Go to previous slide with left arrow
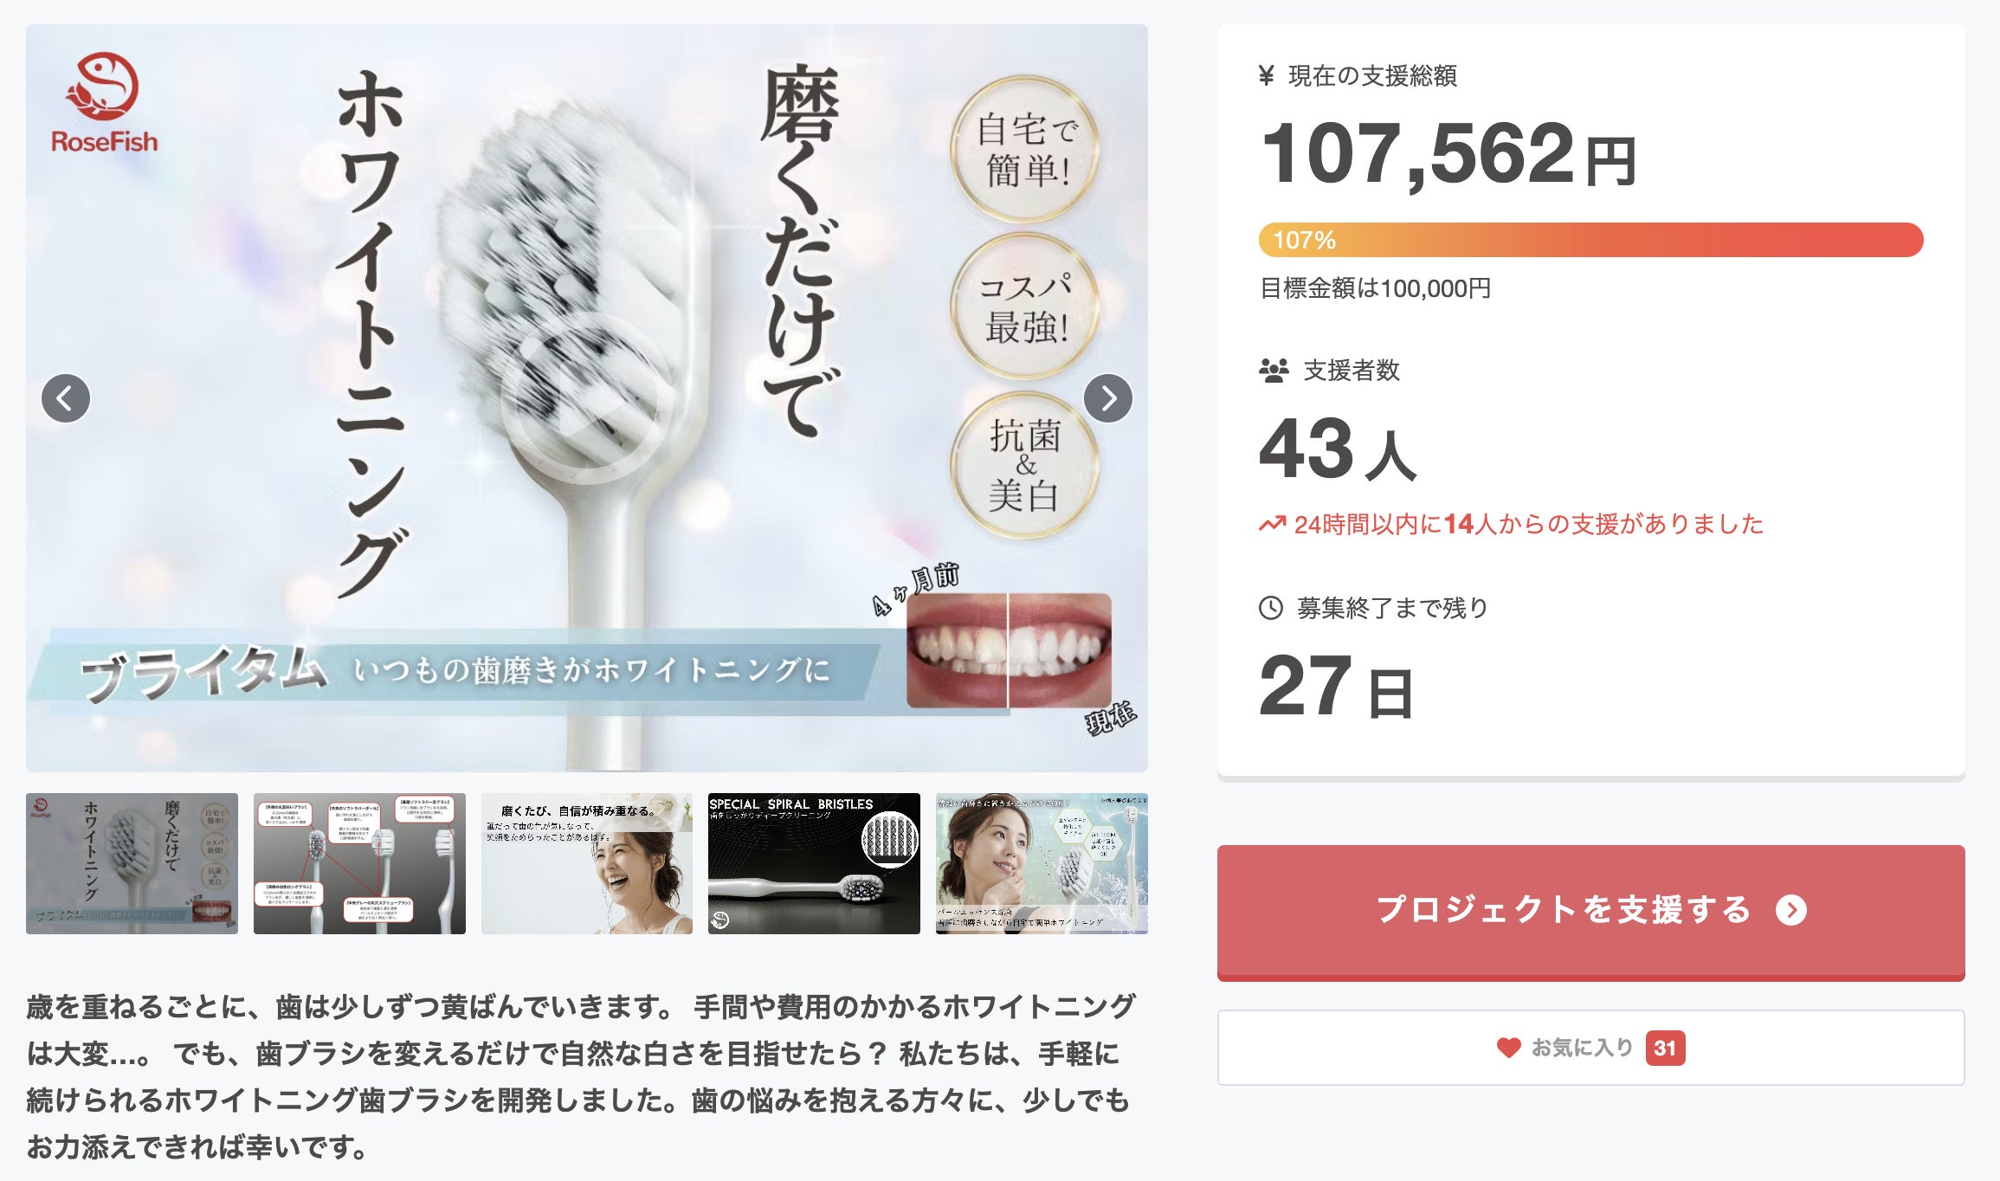Screen dimensions: 2000x1181 66,398
